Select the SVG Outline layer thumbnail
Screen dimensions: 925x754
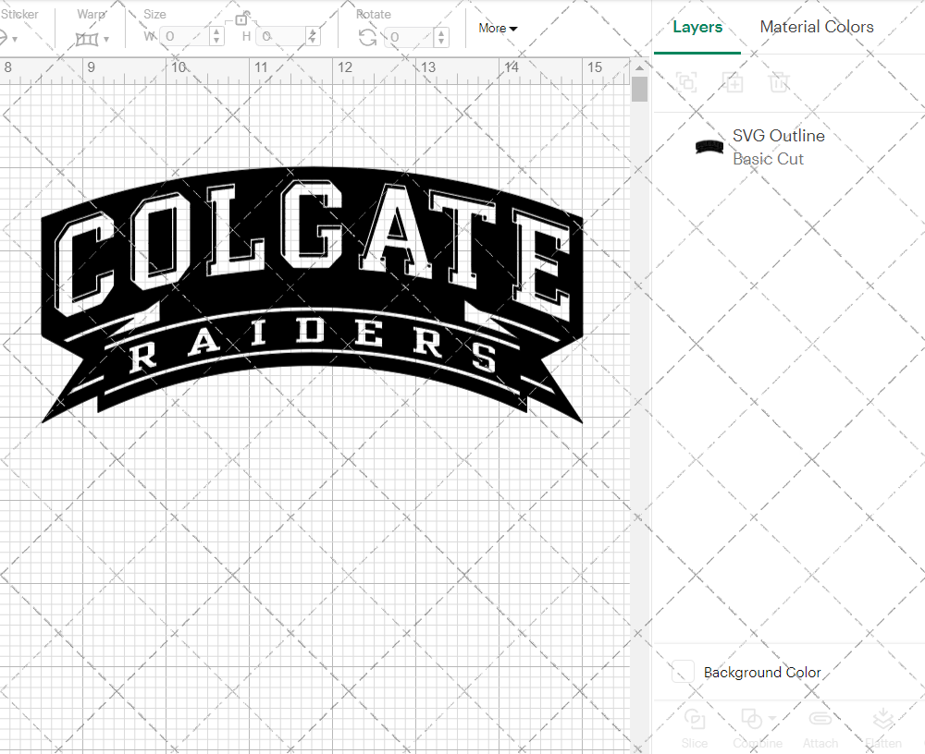tap(709, 146)
